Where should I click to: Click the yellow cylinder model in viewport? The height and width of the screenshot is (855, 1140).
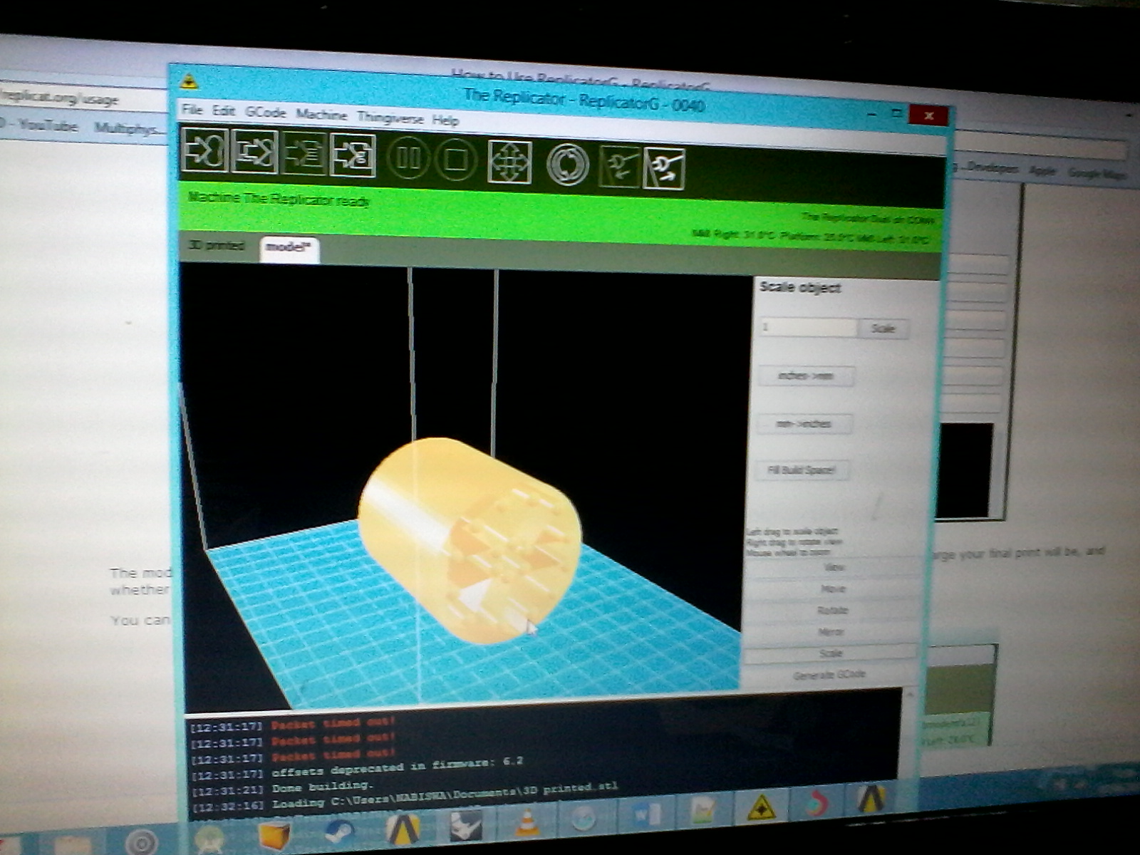[x=469, y=539]
